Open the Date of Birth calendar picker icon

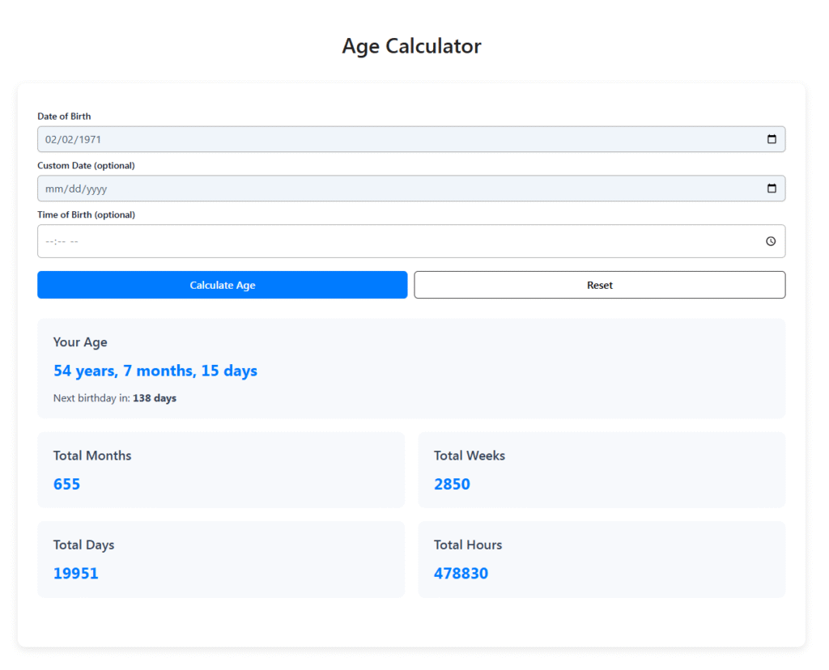coord(771,139)
